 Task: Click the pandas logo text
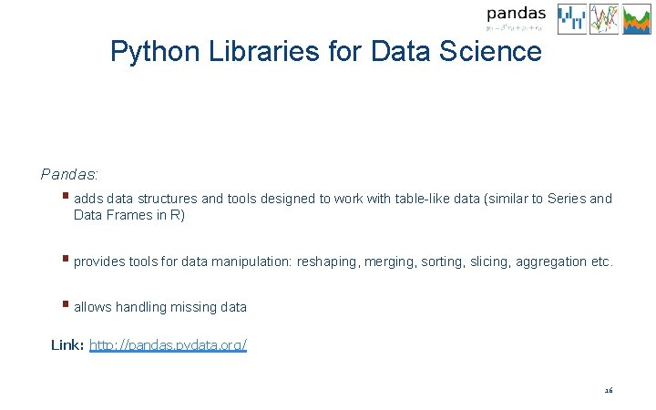point(516,13)
